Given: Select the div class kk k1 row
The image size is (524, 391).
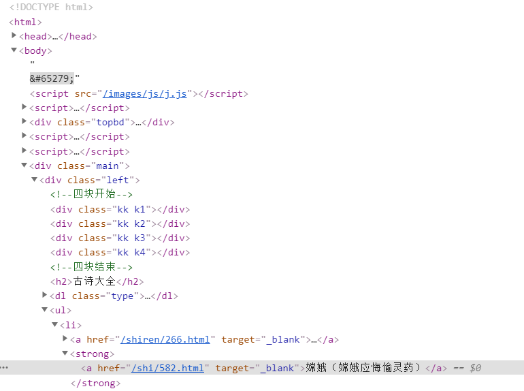Looking at the screenshot, I should (x=120, y=209).
